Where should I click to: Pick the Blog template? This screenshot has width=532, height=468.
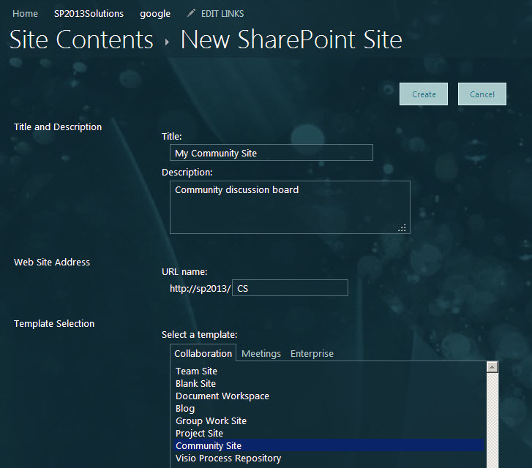[185, 409]
